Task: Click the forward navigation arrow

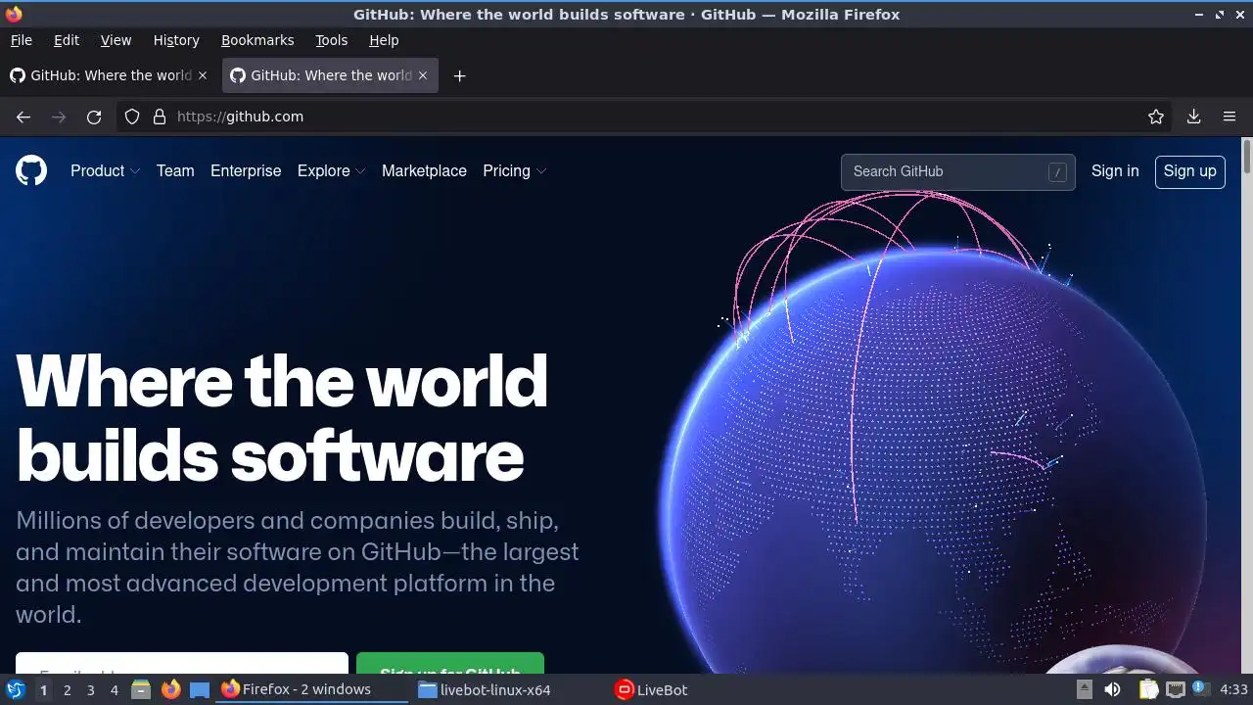Action: coord(59,117)
